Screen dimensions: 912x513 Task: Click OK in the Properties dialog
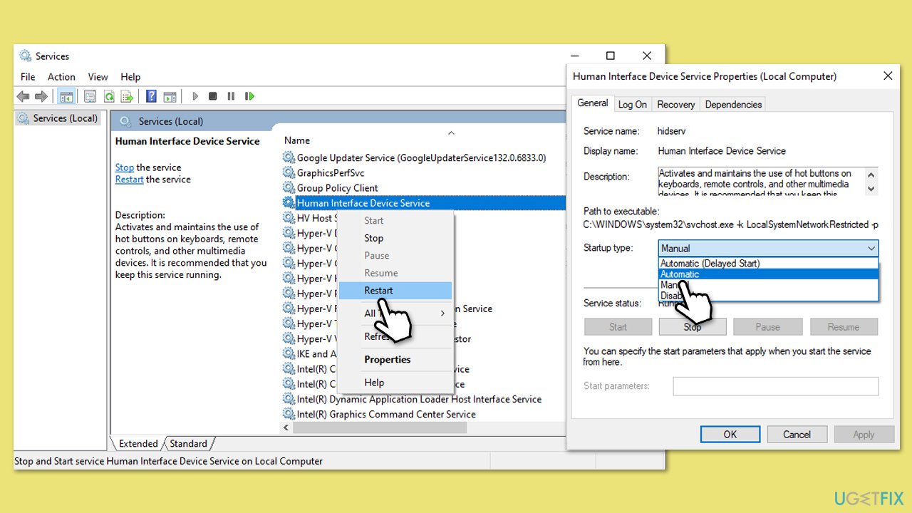pyautogui.click(x=730, y=434)
